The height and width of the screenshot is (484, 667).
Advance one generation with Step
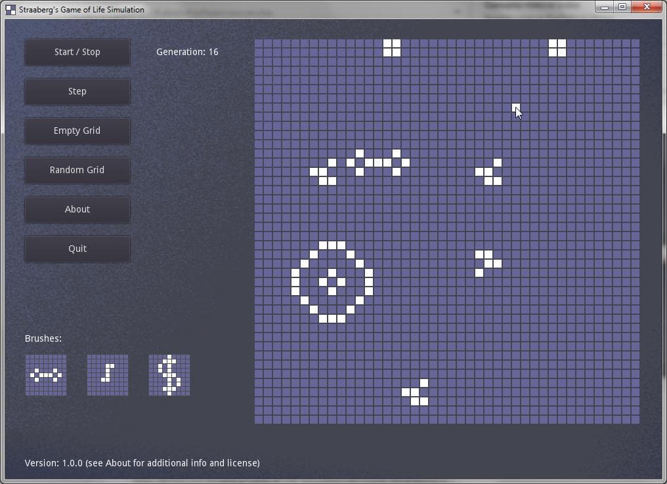(x=77, y=91)
